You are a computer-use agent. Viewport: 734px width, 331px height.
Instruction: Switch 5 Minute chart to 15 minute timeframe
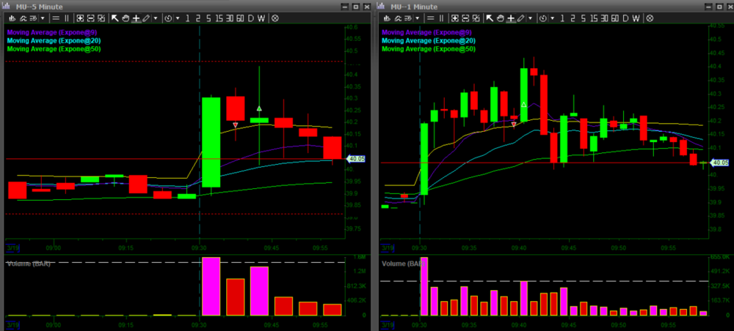pos(219,18)
